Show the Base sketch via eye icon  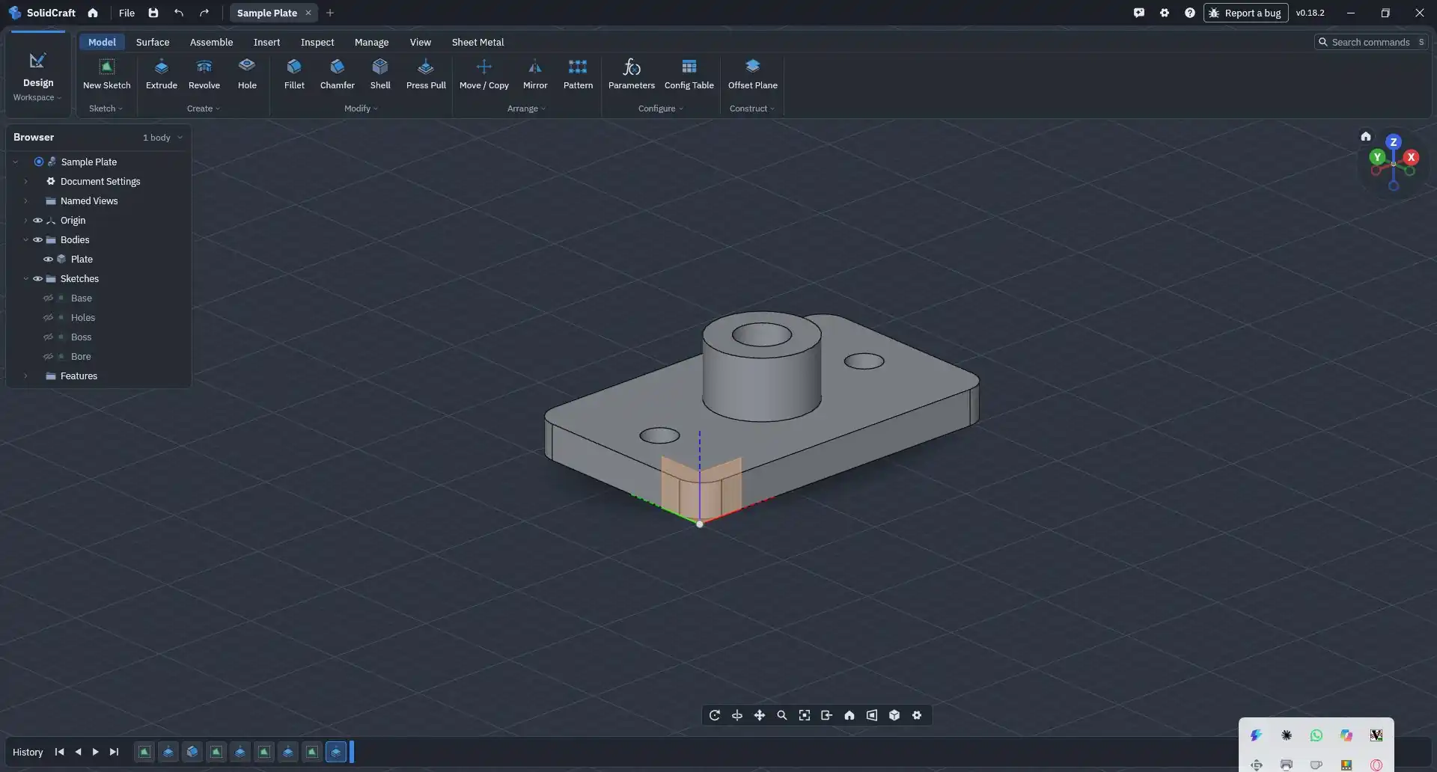tap(48, 298)
